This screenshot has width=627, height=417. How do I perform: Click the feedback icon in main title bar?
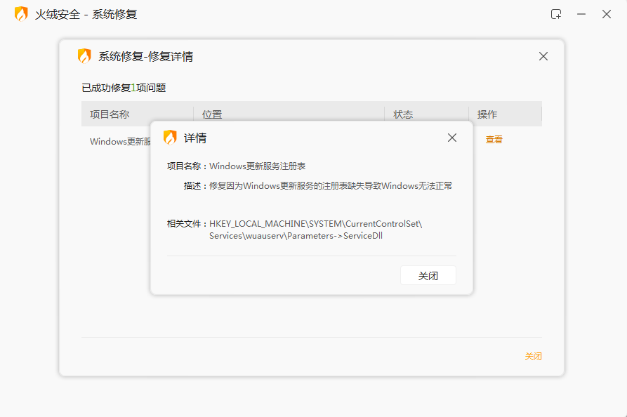click(556, 15)
